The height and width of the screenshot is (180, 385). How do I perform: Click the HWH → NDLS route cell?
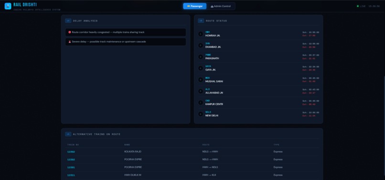pyautogui.click(x=210, y=167)
